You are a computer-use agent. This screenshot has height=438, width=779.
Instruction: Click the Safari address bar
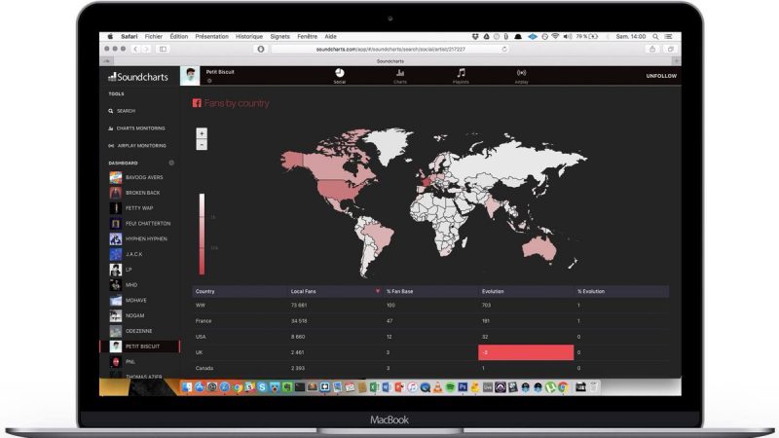pyautogui.click(x=389, y=49)
